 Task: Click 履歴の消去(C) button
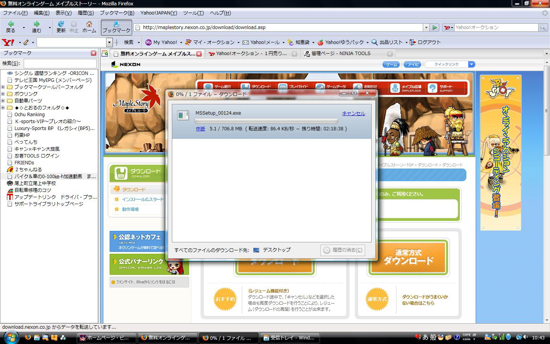point(343,250)
